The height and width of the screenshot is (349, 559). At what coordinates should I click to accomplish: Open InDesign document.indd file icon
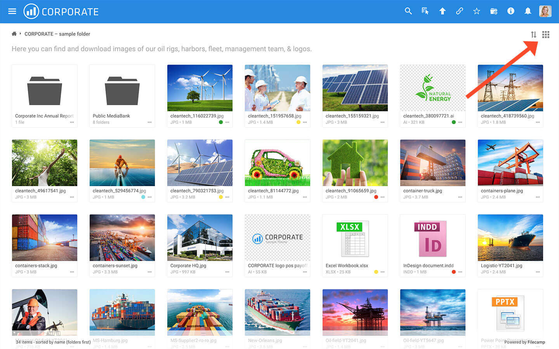(x=431, y=238)
